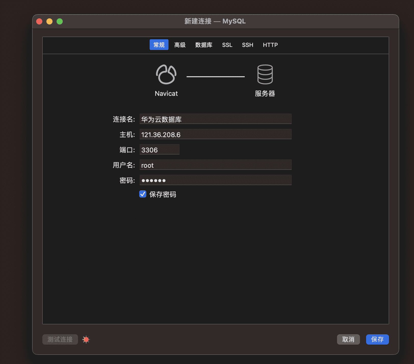Click the 主机 field showing 121.36.208.6

(215, 134)
